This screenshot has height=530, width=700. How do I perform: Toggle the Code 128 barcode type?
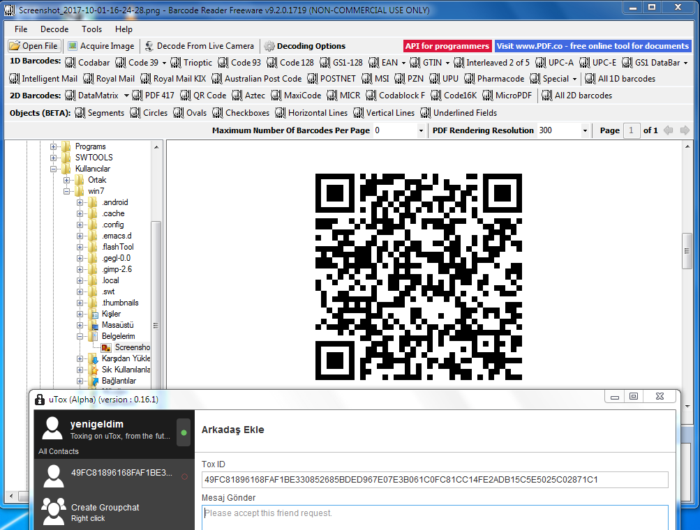pos(290,63)
